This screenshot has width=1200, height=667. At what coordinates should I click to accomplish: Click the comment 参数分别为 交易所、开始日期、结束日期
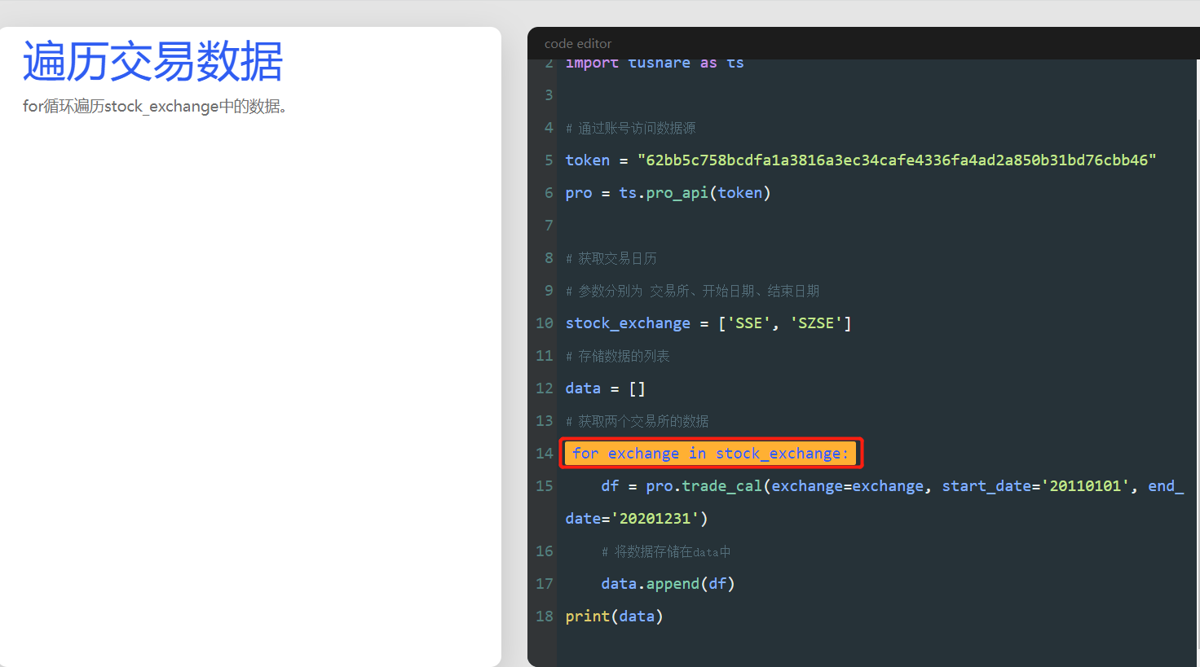click(x=693, y=291)
